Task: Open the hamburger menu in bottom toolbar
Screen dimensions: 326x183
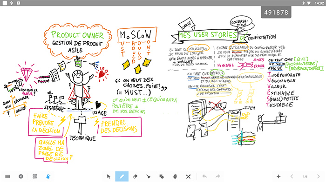Action: tap(8, 176)
